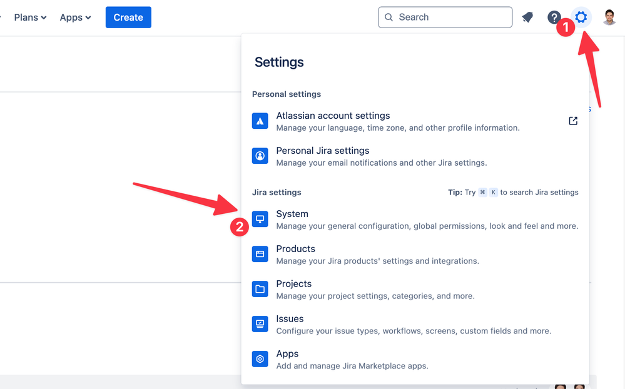Click 'Add and manage Jira Marketplace apps' text

pyautogui.click(x=352, y=366)
